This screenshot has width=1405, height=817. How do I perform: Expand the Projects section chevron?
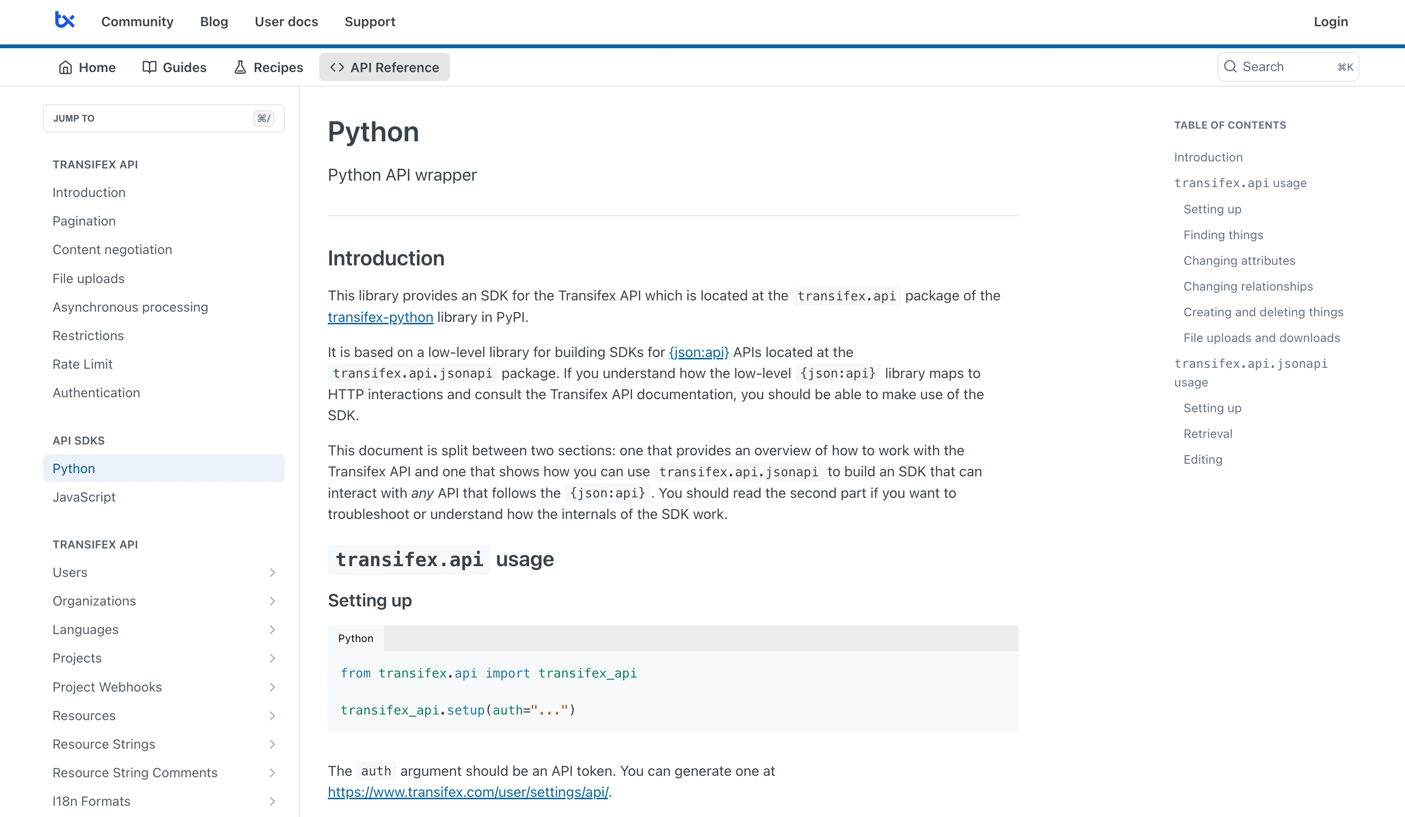(x=272, y=658)
